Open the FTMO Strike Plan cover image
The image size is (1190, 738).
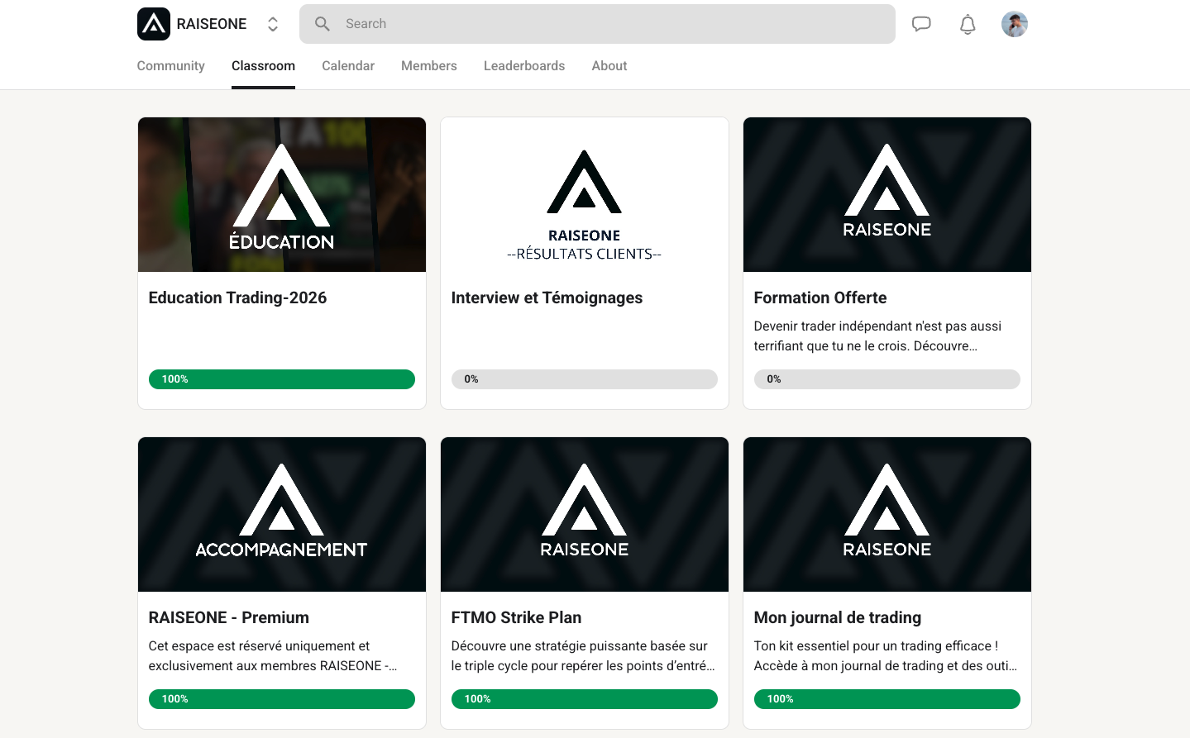(x=585, y=514)
